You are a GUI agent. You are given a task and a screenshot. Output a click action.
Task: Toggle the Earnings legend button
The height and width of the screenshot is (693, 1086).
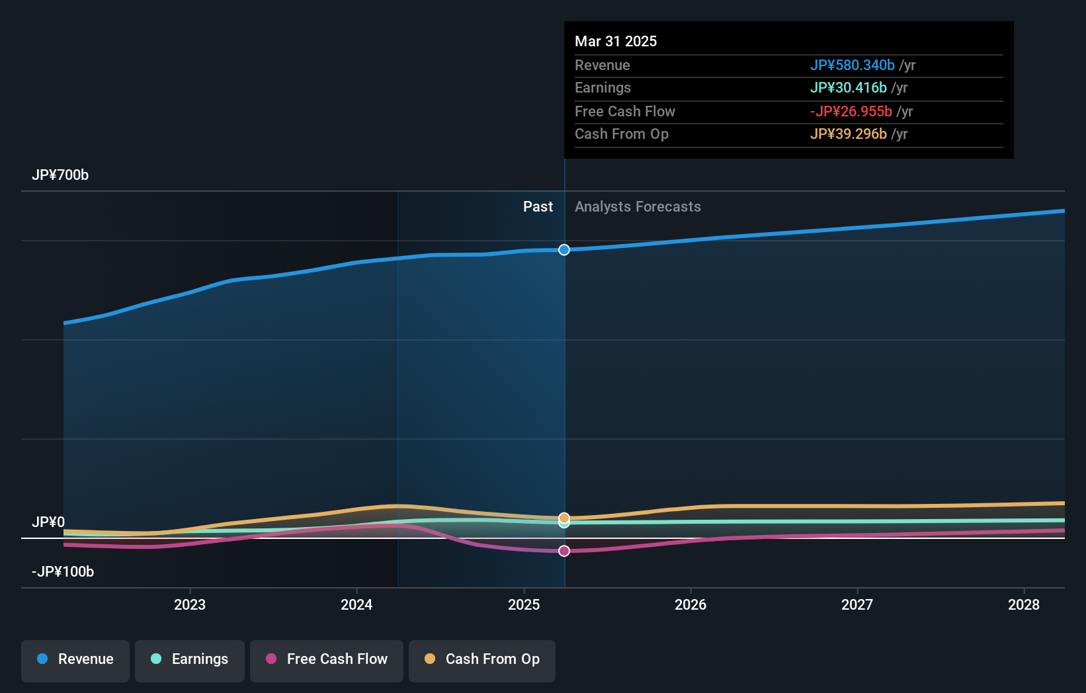click(190, 661)
